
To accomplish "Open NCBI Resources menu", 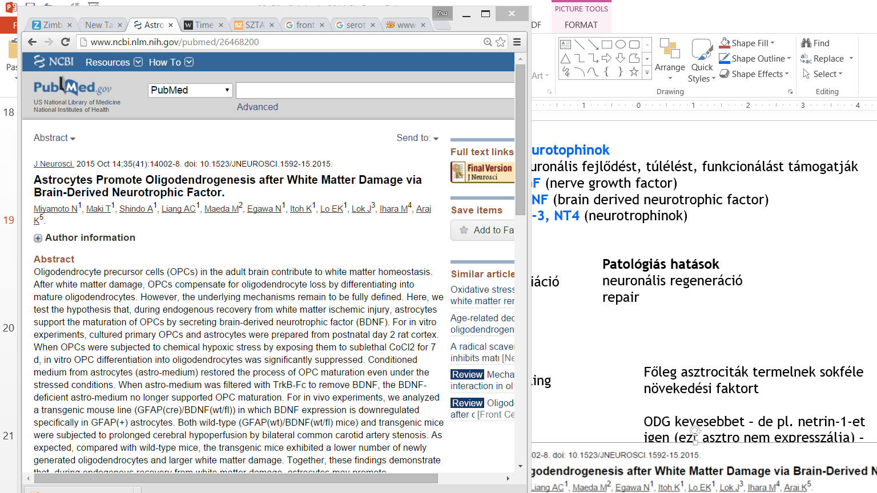I will [114, 62].
